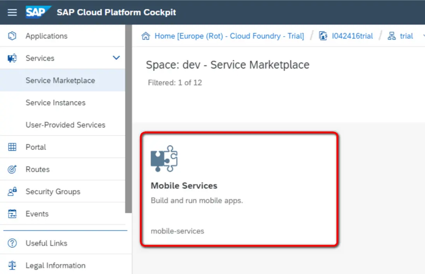Go to Home [Europe (Rot) - Cloud Foundry - Trial]

click(x=229, y=36)
